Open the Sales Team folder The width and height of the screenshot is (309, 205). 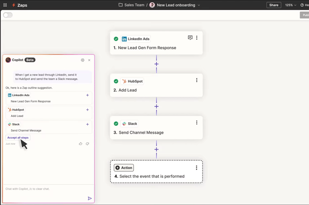click(x=131, y=5)
